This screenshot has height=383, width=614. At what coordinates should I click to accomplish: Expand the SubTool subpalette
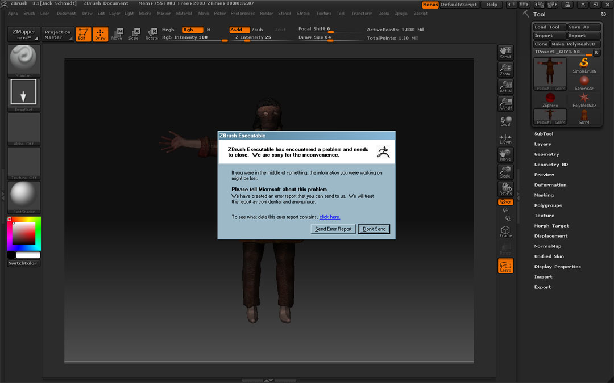544,134
